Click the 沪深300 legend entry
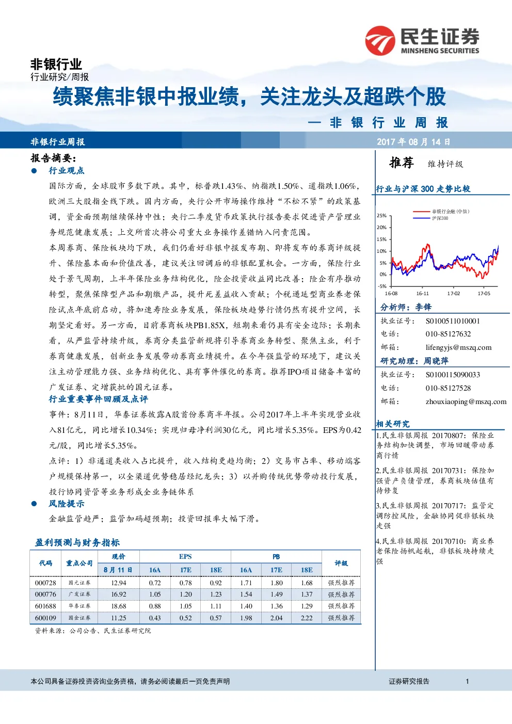Screen dimensions: 512x724 (430, 218)
